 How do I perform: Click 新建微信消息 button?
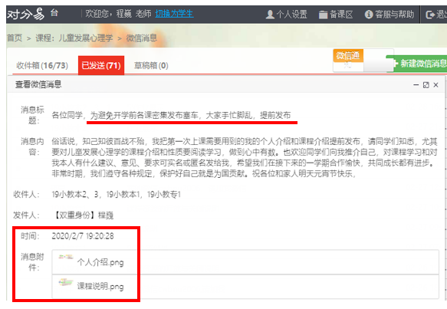(x=417, y=64)
